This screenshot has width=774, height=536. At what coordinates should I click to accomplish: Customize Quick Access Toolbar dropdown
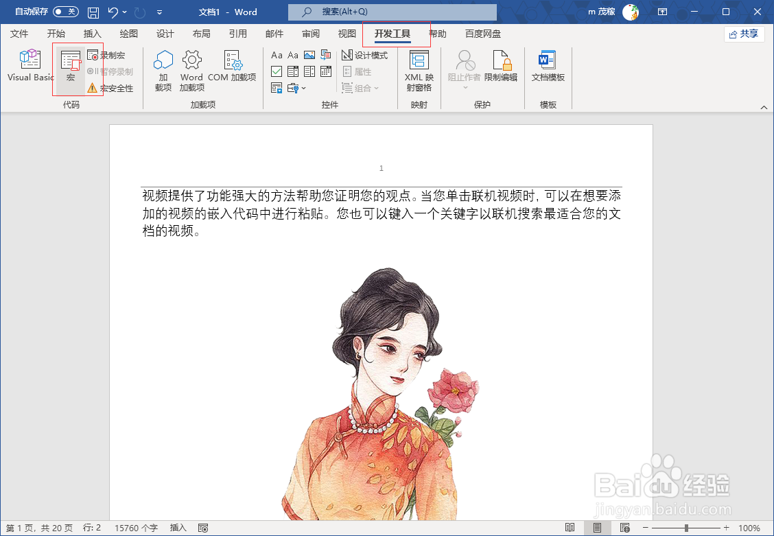pyautogui.click(x=159, y=12)
